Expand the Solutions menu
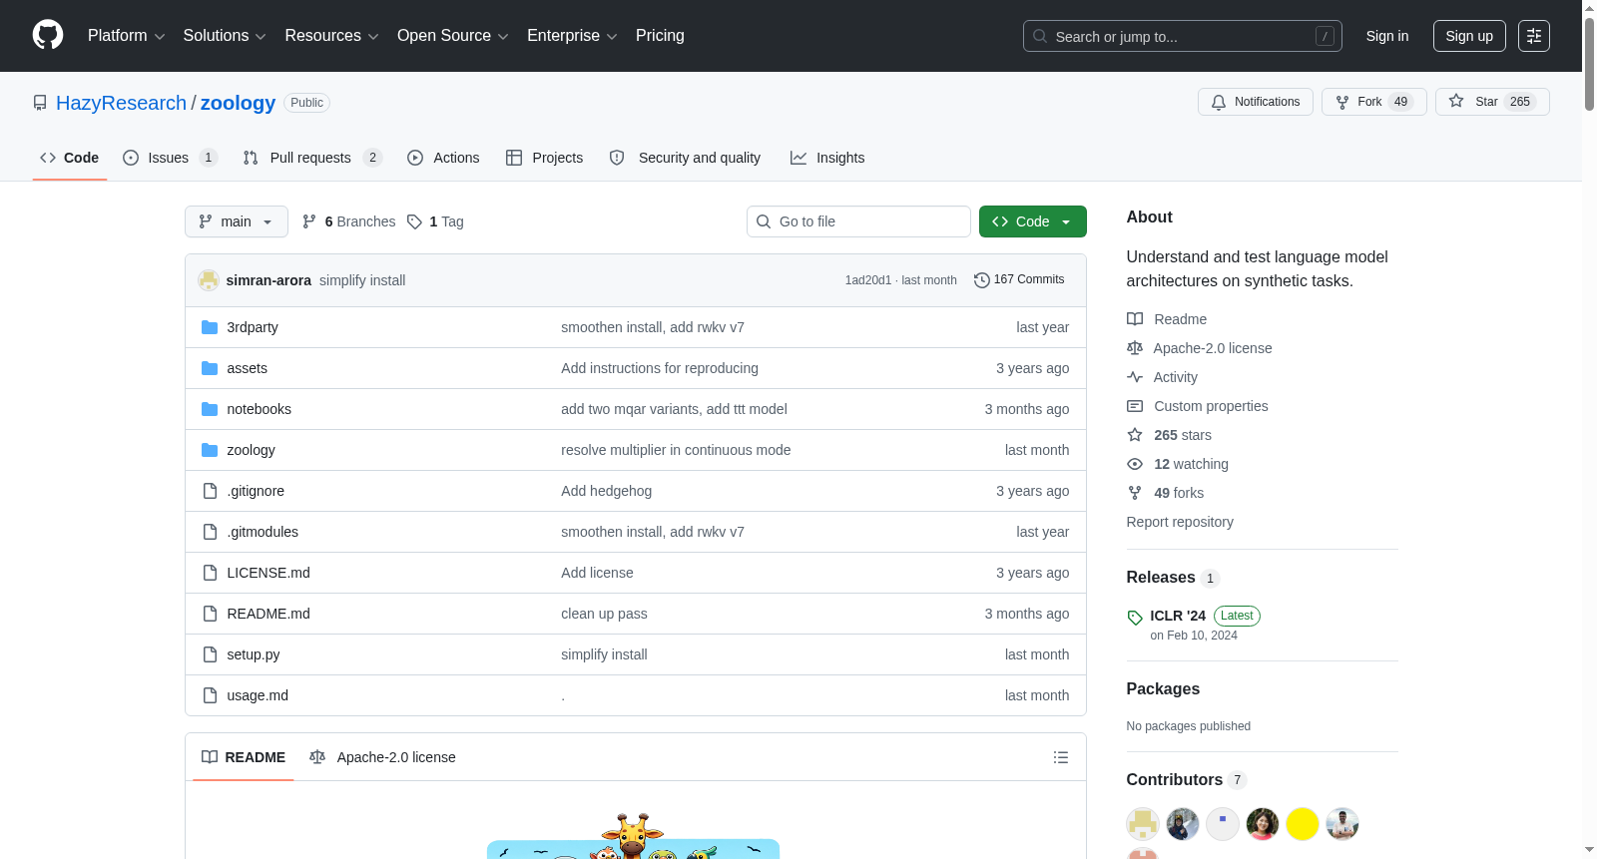This screenshot has width=1597, height=859. pos(225,36)
